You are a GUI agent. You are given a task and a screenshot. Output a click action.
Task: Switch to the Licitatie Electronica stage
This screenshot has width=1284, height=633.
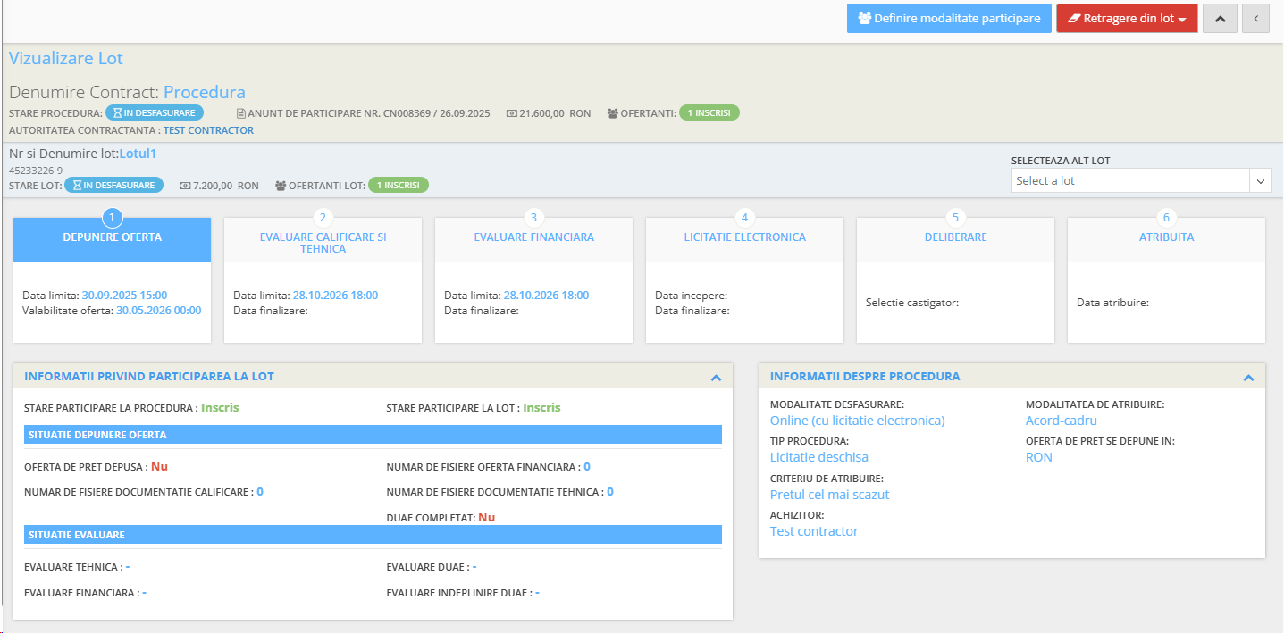[x=744, y=237]
